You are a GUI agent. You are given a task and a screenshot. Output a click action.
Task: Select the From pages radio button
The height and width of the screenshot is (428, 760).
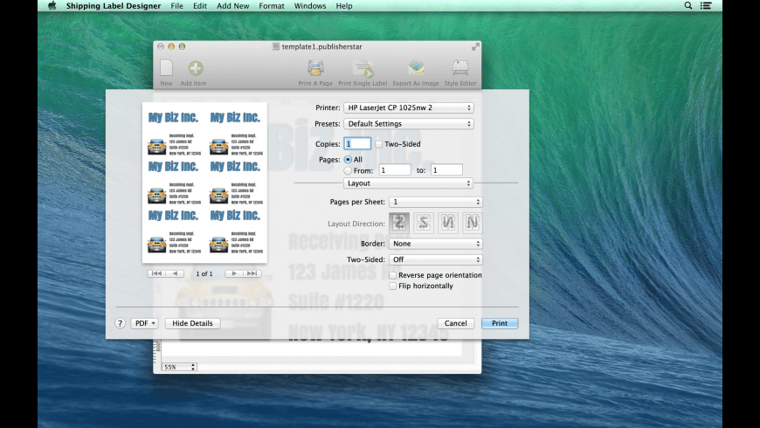(x=348, y=170)
